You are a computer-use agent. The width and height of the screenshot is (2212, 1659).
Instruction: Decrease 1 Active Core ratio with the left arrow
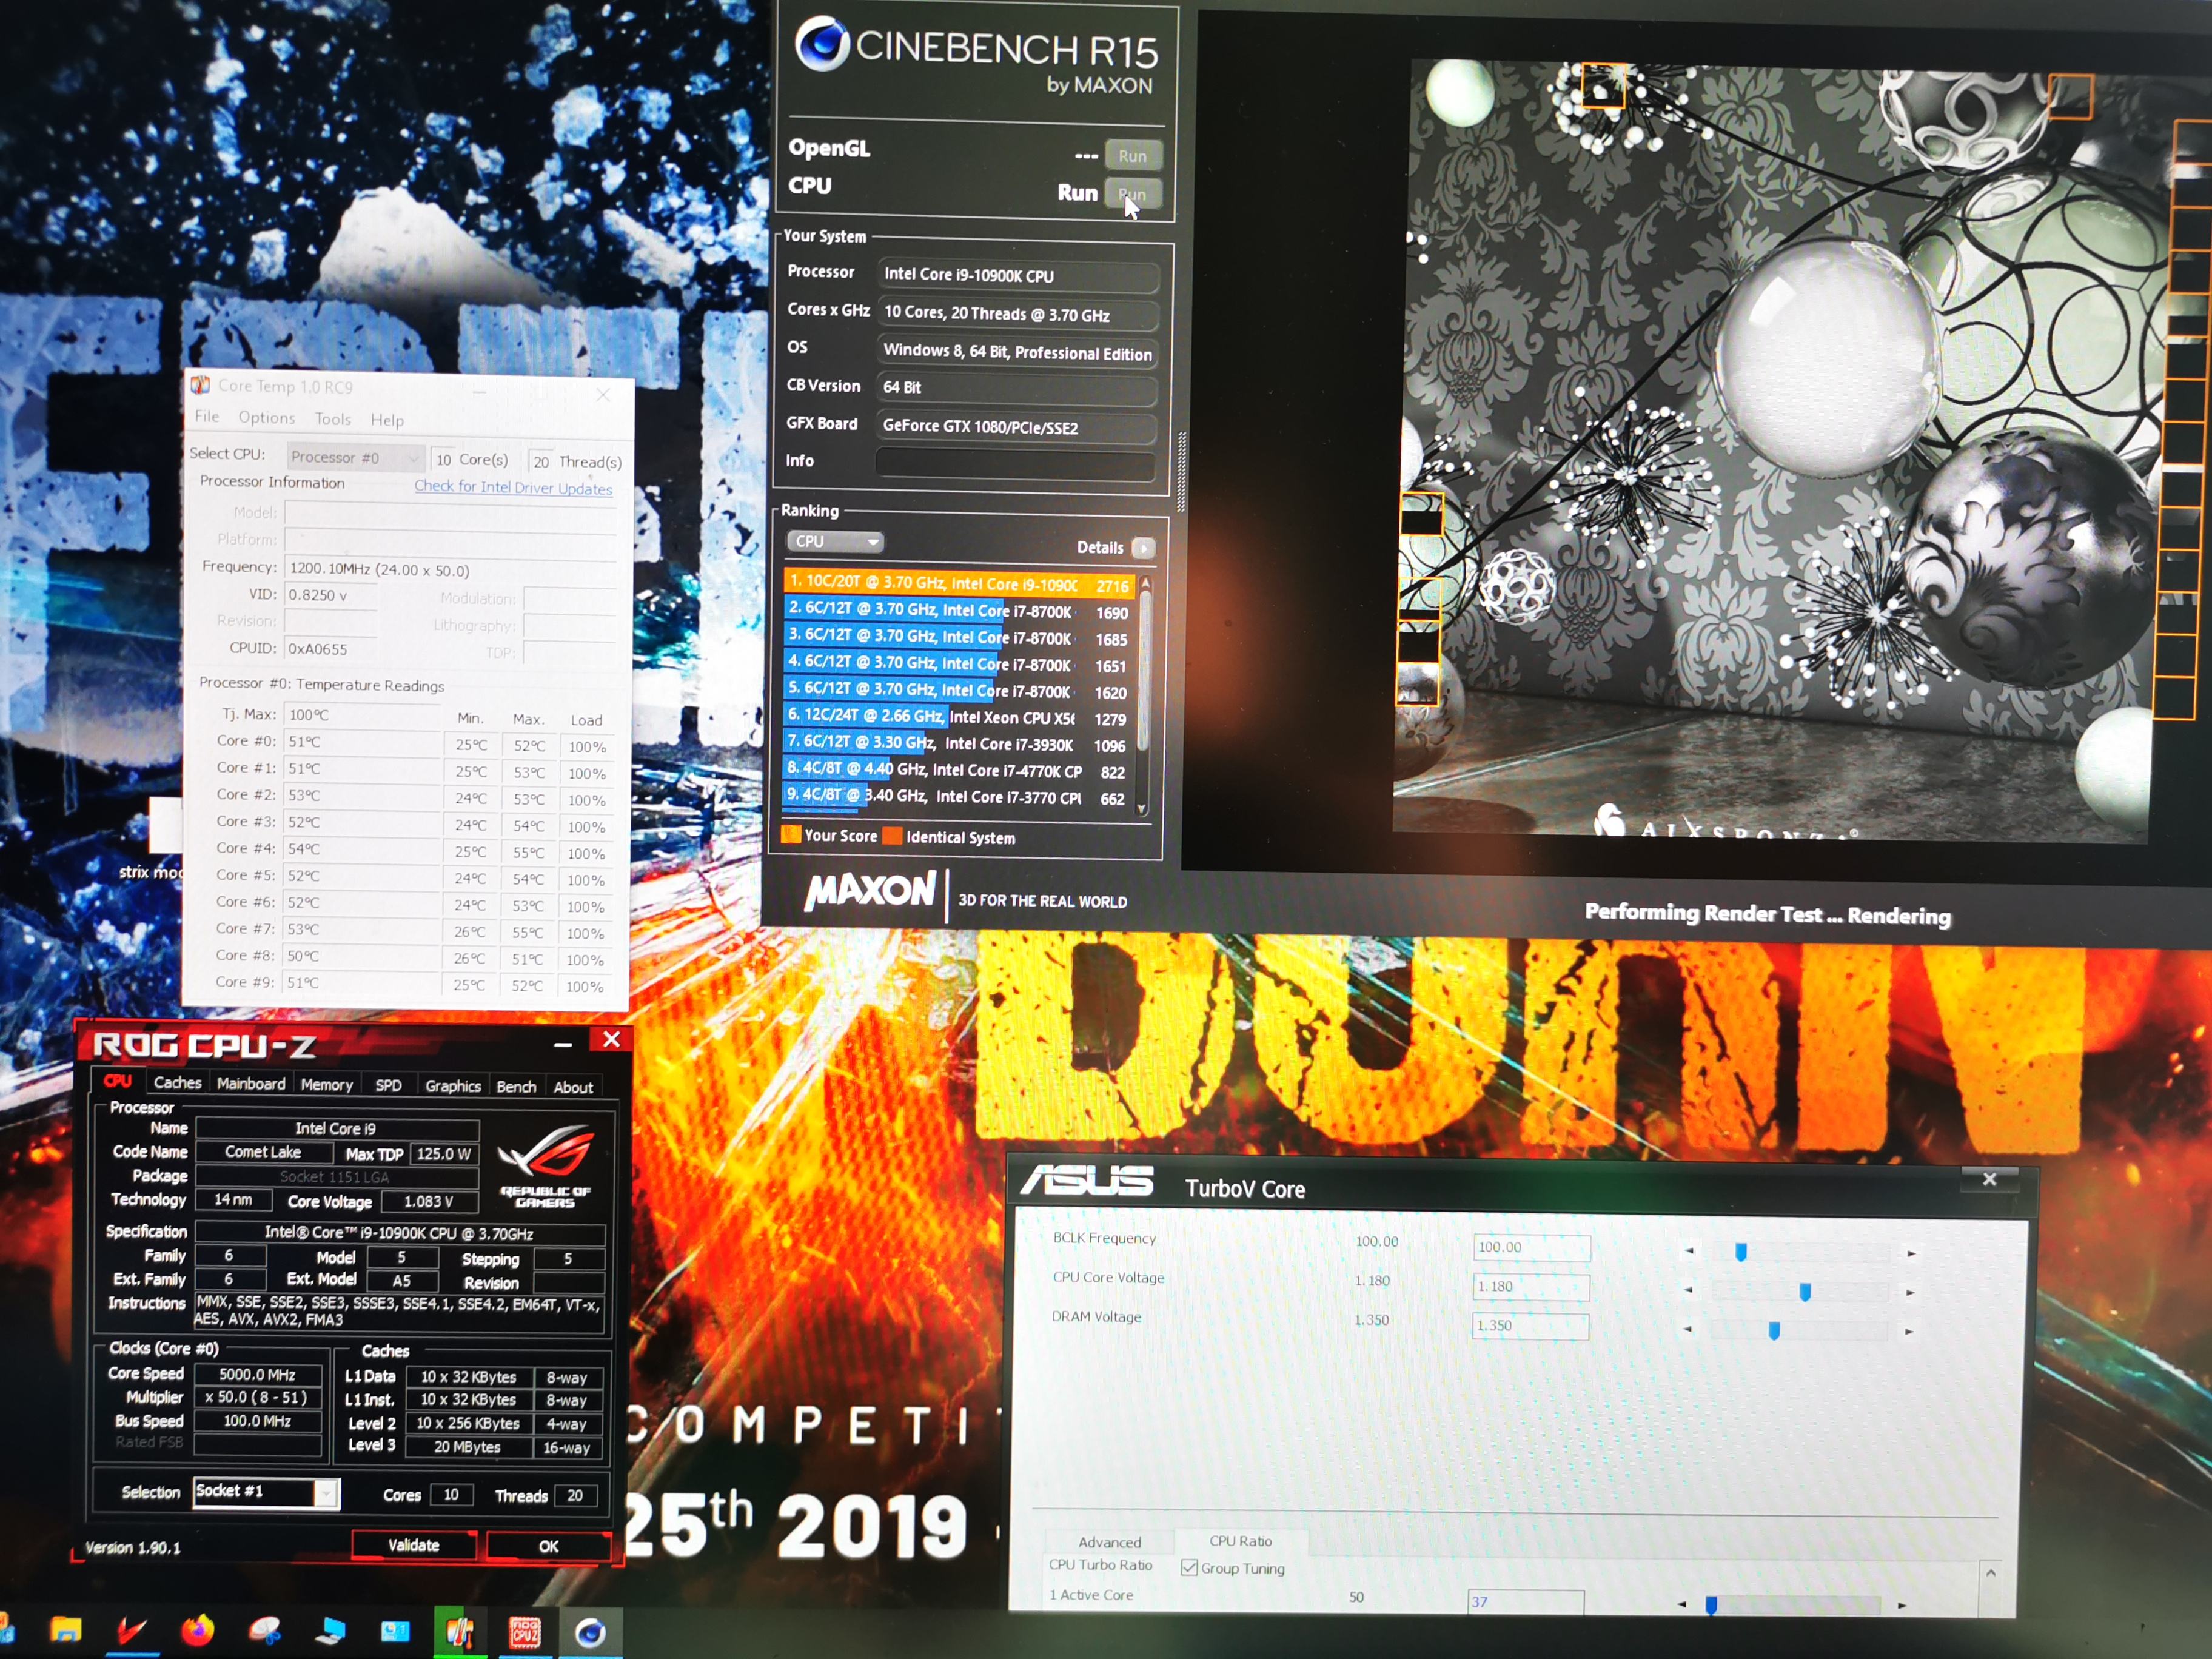click(x=1681, y=1604)
